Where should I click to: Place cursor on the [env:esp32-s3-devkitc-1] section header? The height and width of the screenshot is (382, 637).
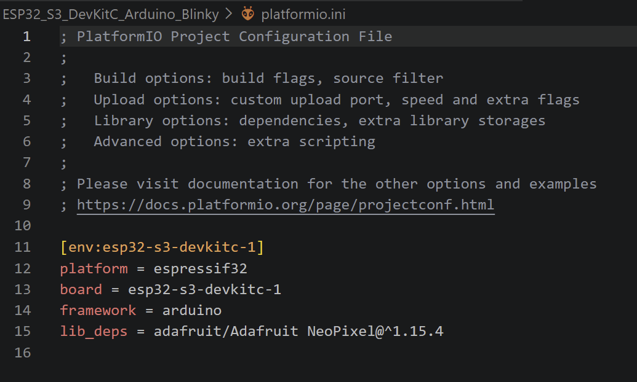tap(162, 248)
